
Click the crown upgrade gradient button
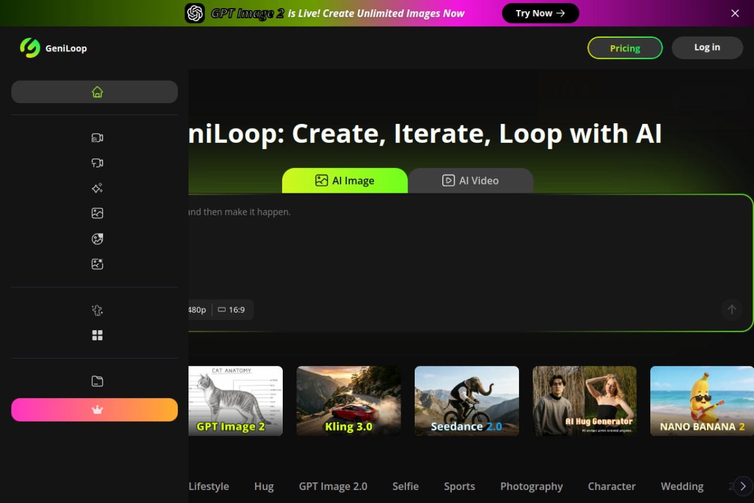click(x=94, y=410)
